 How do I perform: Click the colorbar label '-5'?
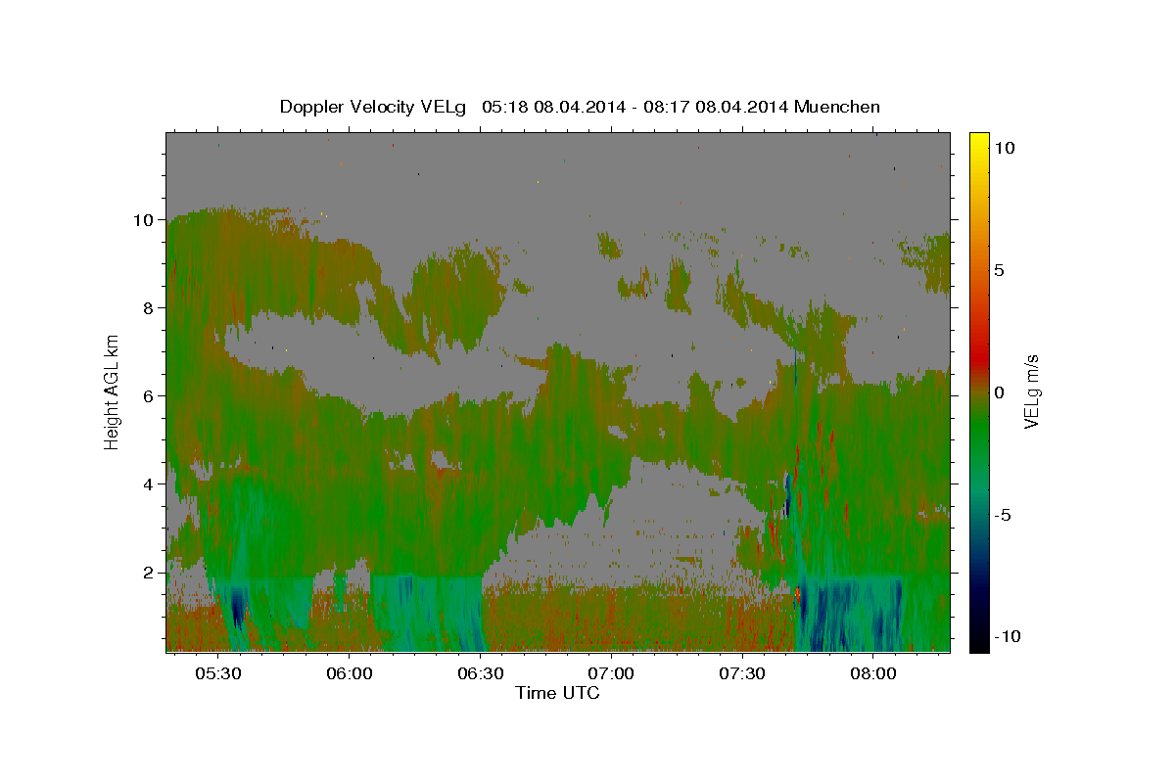[1003, 515]
